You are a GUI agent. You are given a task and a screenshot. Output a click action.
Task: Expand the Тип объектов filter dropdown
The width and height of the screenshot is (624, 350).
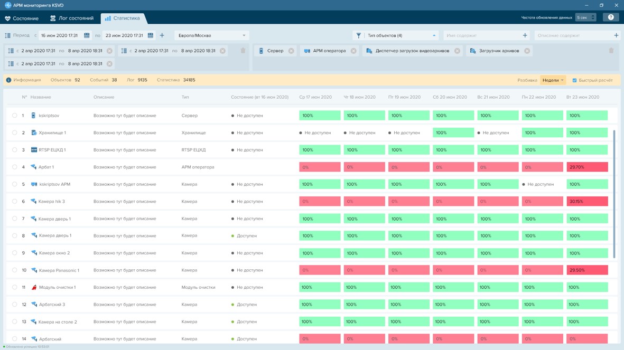396,35
